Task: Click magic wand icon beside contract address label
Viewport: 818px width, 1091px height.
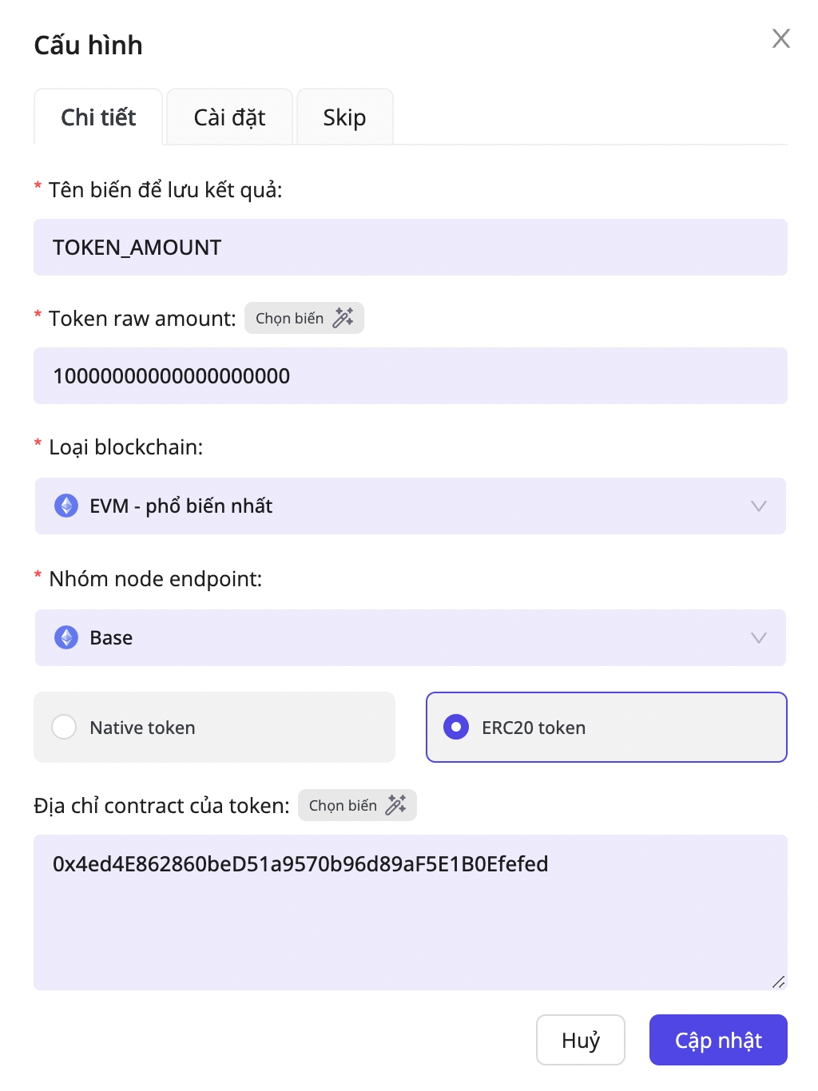Action: 396,805
